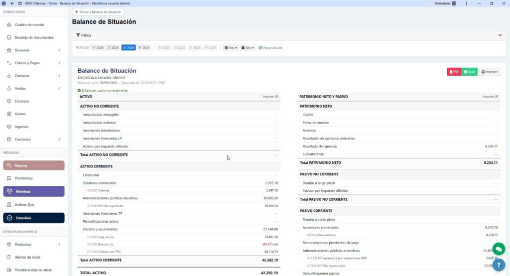Click '570000 Caja, euros' row
The height and width of the screenshot is (276, 510).
coord(179,237)
